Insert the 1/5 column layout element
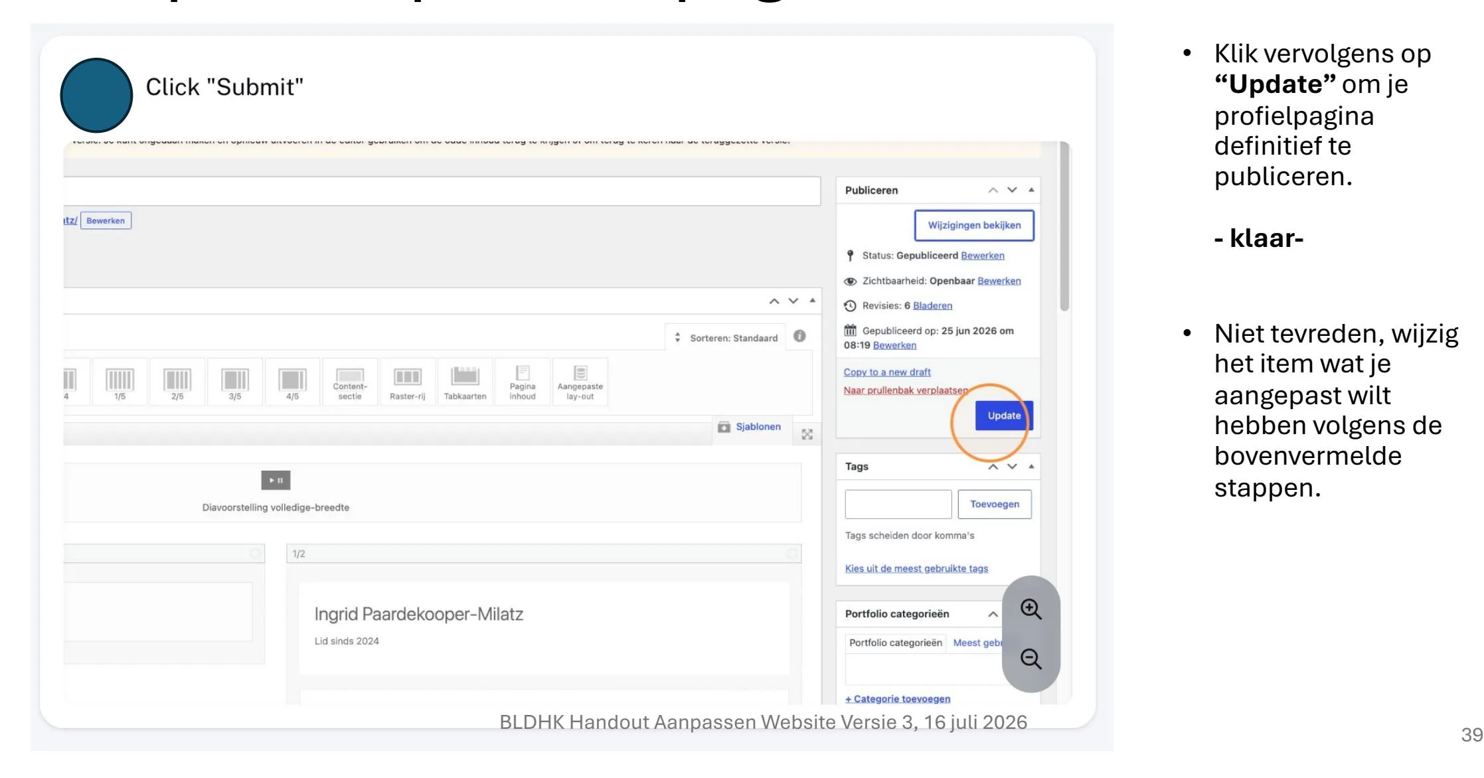Screen dimensions: 1484x778 (120, 382)
